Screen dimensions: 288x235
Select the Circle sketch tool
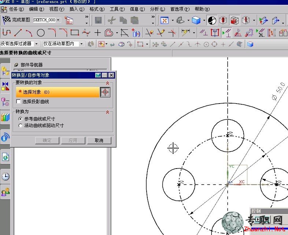pyautogui.click(x=41, y=33)
